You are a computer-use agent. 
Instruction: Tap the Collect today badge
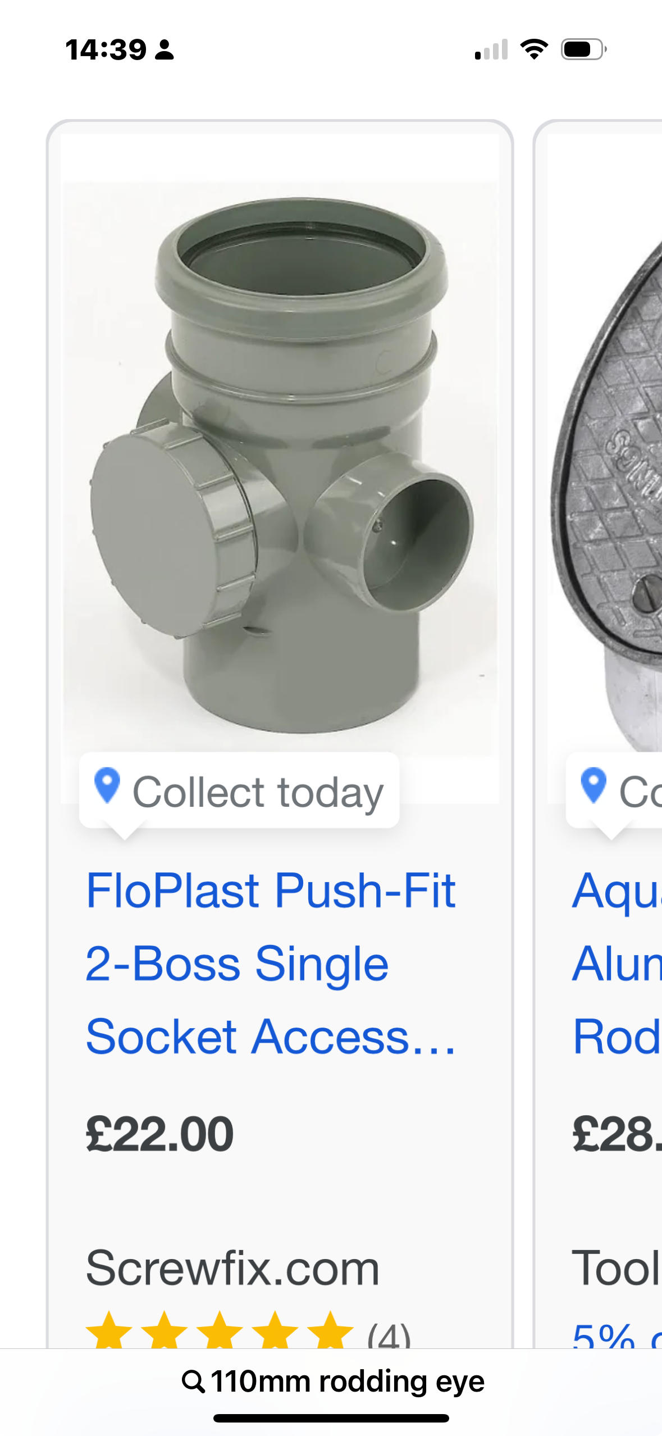click(239, 790)
